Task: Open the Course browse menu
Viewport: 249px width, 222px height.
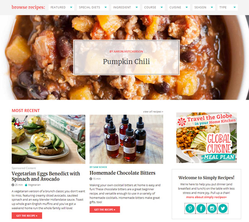Action: (153, 7)
